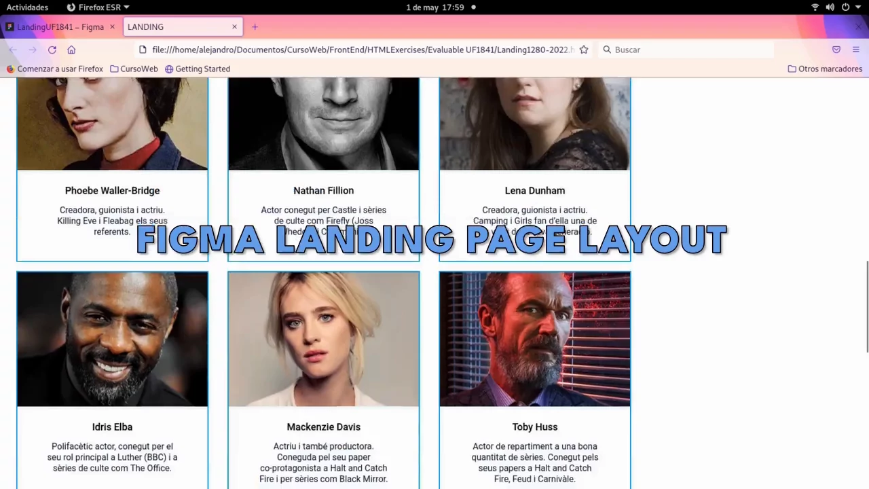
Task: Open the Comenzar a usar Firefox bookmark
Action: (x=55, y=69)
